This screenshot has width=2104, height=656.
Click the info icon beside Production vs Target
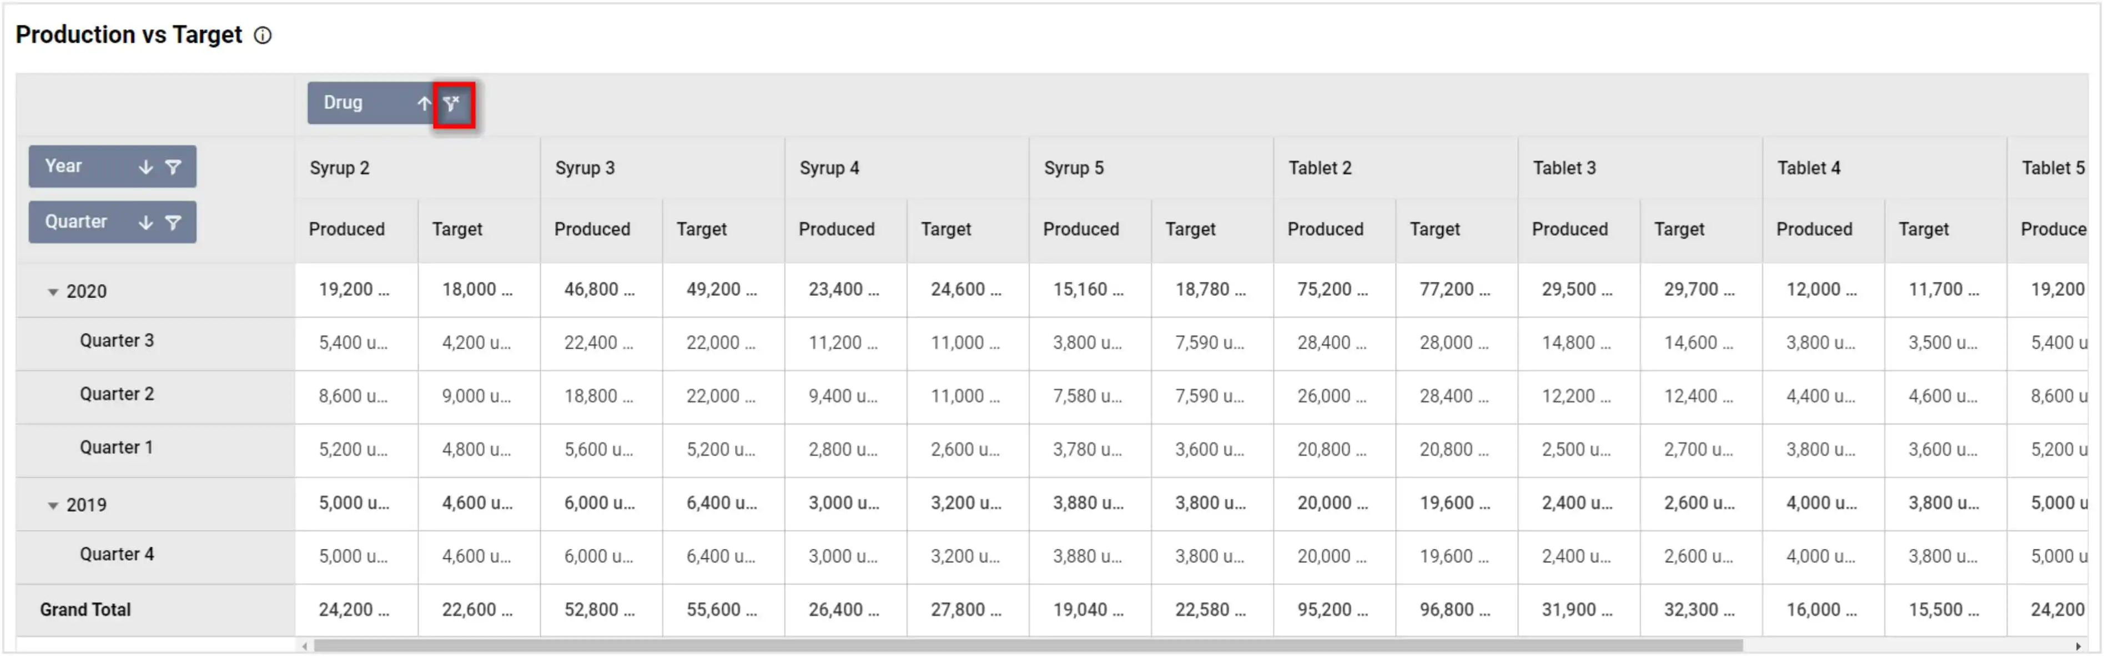tap(263, 34)
